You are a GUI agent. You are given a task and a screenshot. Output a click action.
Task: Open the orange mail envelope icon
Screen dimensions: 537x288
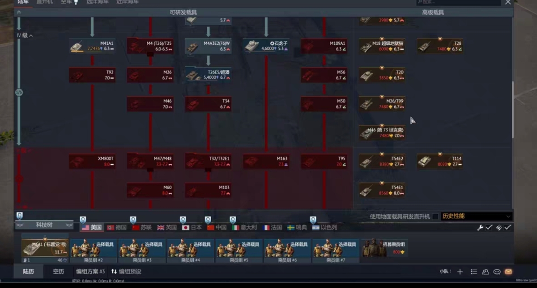(508, 271)
